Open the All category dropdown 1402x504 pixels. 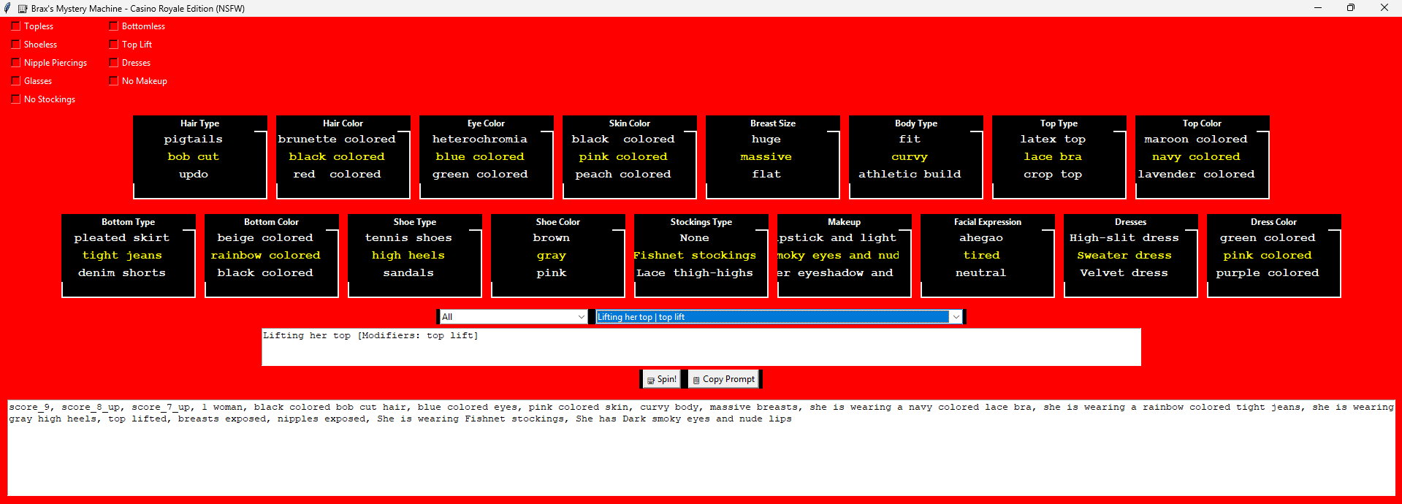pos(513,316)
